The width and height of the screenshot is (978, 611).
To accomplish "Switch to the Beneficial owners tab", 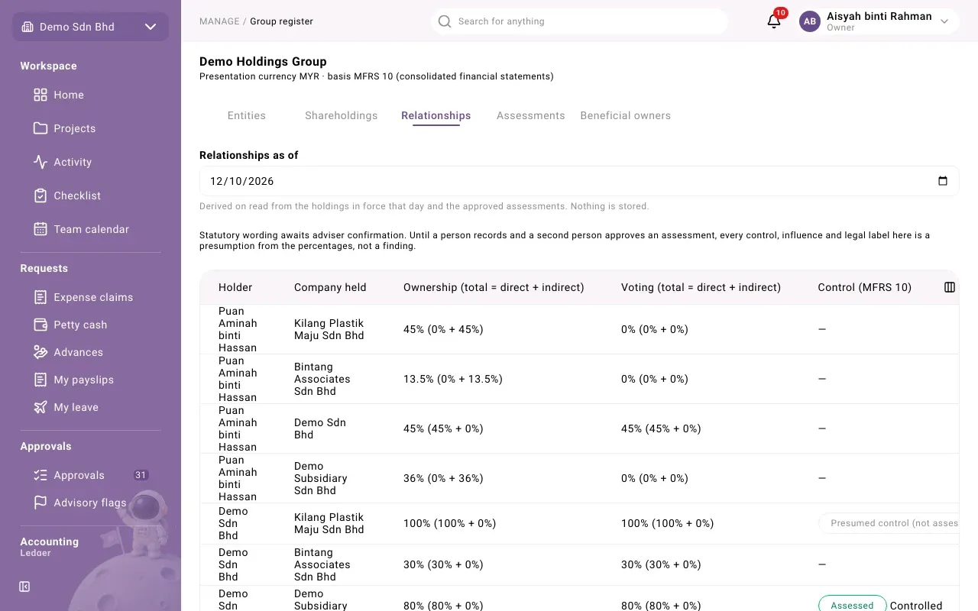I will coord(626,115).
